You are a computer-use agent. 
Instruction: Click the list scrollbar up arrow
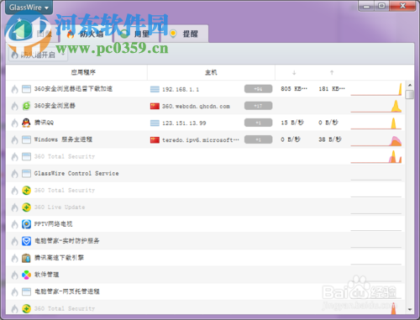coord(410,85)
